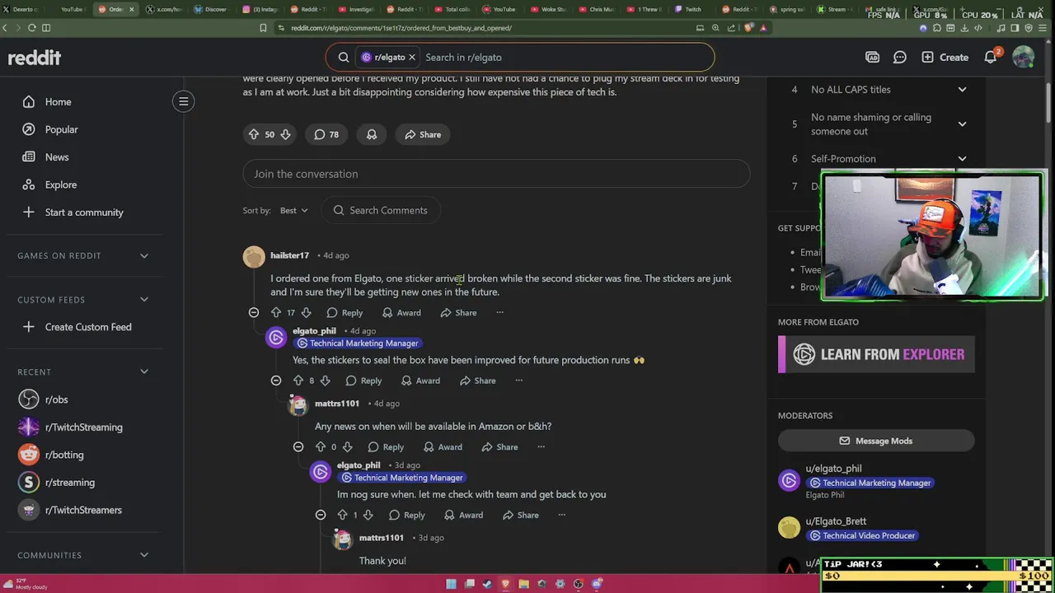
Task: Collapse Games on Reddit section
Action: coord(143,256)
